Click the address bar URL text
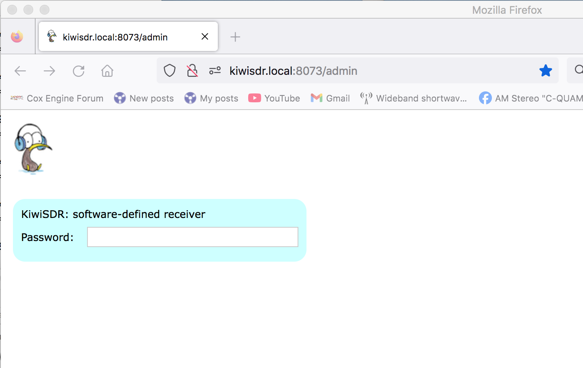The height and width of the screenshot is (368, 583). [294, 71]
